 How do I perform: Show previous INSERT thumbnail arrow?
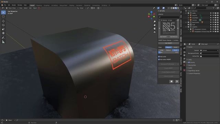pyautogui.click(x=159, y=28)
